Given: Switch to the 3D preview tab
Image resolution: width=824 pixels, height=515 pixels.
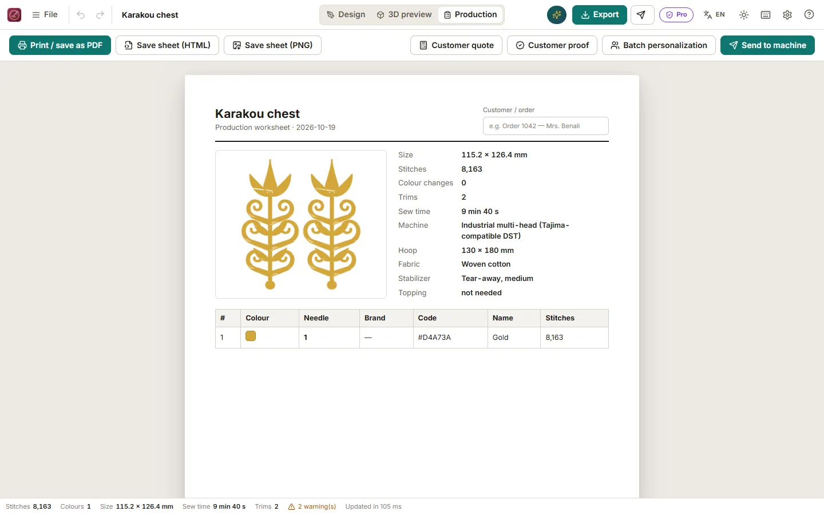Looking at the screenshot, I should 404,15.
